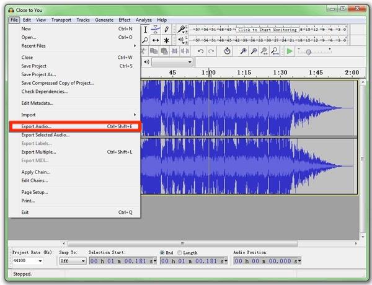Image resolution: width=372 pixels, height=285 pixels.
Task: Expand the Recent Files submenu
Action: (x=74, y=46)
